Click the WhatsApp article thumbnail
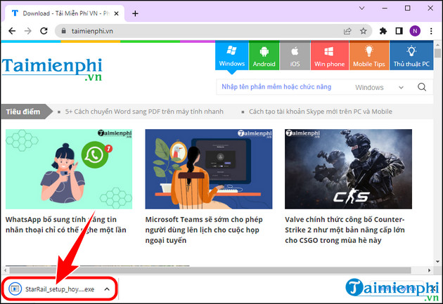 (x=69, y=169)
